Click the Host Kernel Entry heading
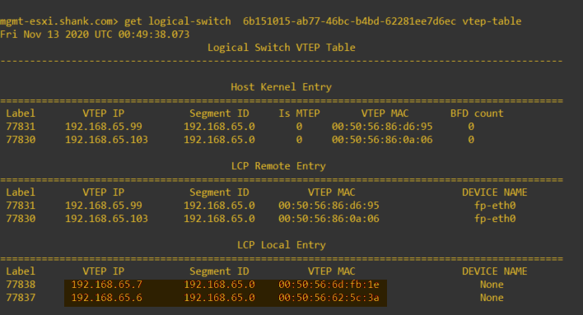 coord(281,87)
